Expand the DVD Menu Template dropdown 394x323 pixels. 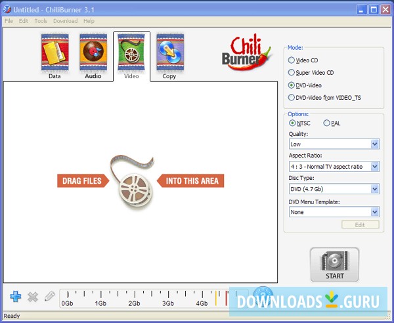pyautogui.click(x=334, y=212)
